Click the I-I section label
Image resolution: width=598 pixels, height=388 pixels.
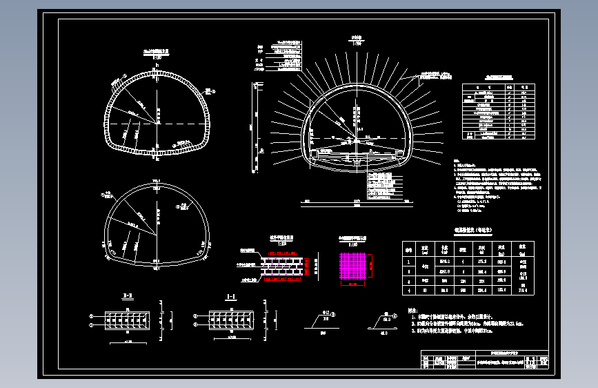[231, 297]
